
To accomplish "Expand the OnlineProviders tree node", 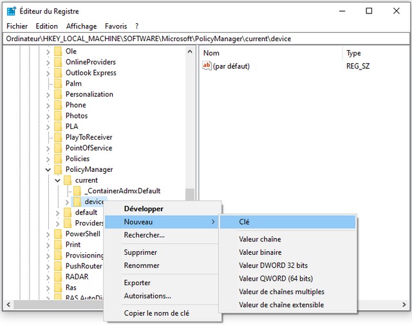I will click(x=48, y=62).
